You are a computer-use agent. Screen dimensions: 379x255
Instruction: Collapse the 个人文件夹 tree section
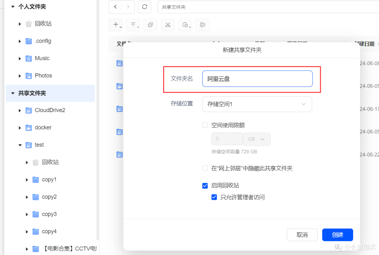pyautogui.click(x=13, y=7)
